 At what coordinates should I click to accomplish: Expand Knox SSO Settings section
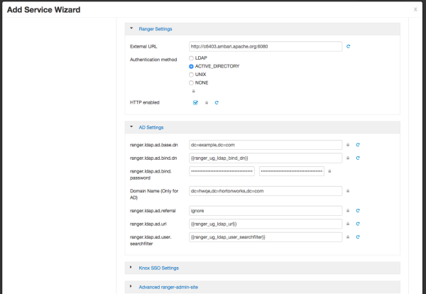(x=158, y=268)
